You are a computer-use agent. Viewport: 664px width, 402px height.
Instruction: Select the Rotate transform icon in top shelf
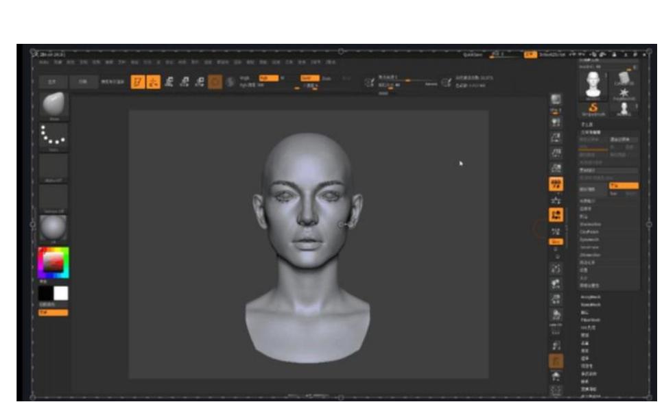[x=200, y=81]
